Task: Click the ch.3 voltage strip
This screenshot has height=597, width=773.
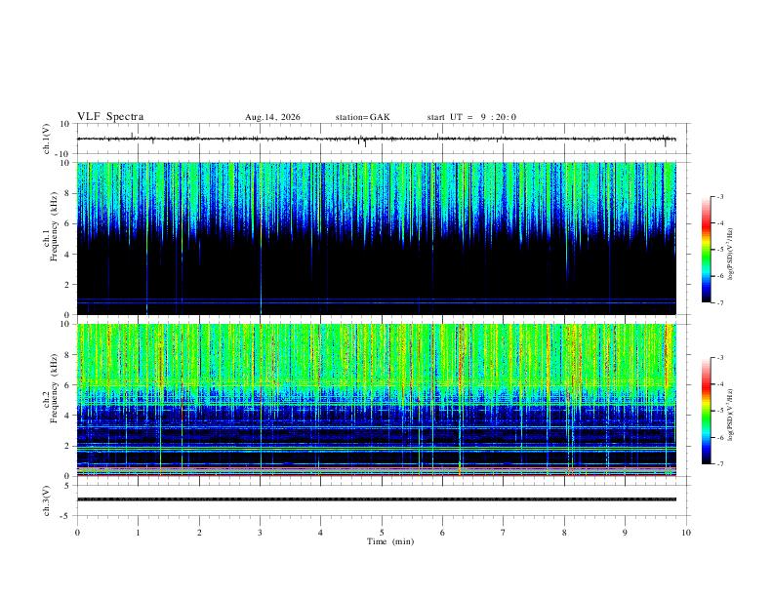Action: tap(377, 499)
